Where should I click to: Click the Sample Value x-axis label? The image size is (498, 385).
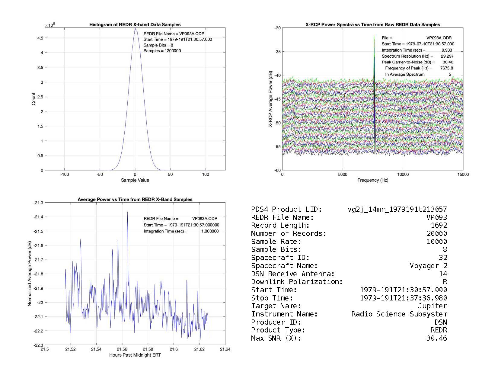[135, 180]
